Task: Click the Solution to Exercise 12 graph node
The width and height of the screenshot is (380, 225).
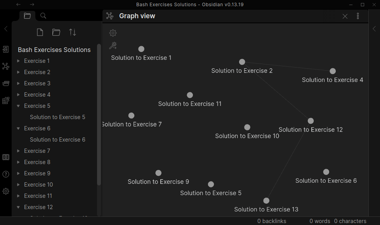Action: (311, 121)
